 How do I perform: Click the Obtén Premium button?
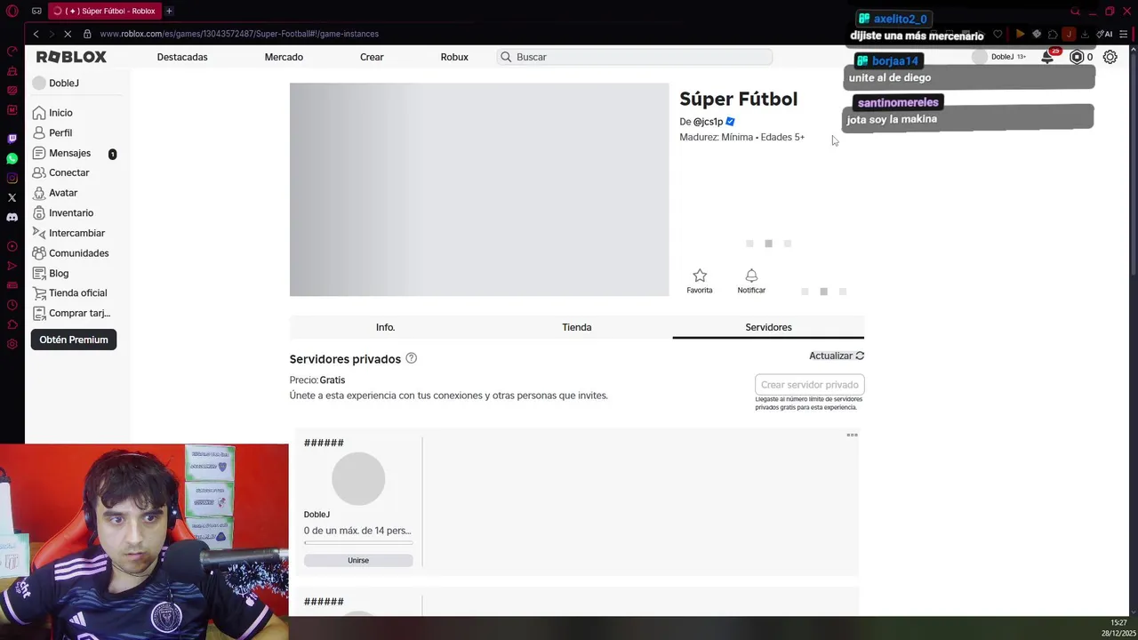tap(74, 340)
